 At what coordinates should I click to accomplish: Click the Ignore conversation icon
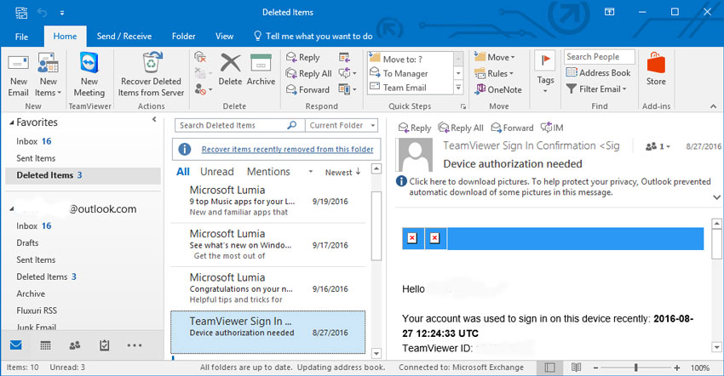(200, 57)
